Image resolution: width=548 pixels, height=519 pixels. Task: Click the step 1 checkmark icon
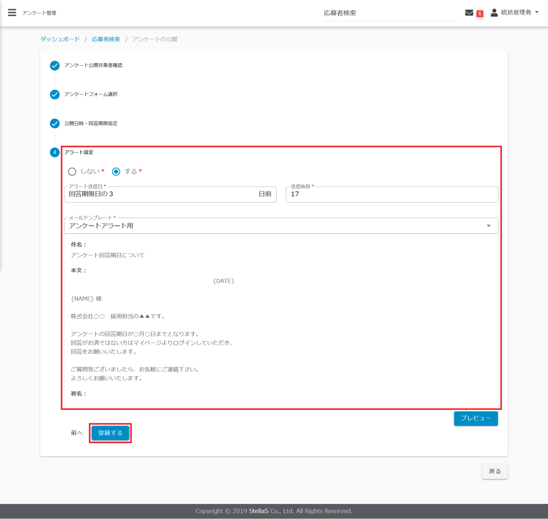click(x=55, y=66)
